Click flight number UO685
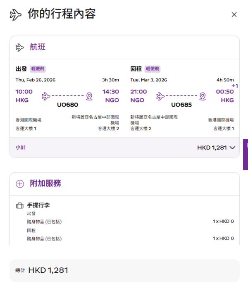This screenshot has height=293, width=248. (181, 105)
